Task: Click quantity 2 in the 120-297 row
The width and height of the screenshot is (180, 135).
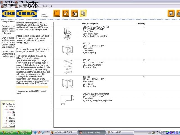Action: (144, 60)
